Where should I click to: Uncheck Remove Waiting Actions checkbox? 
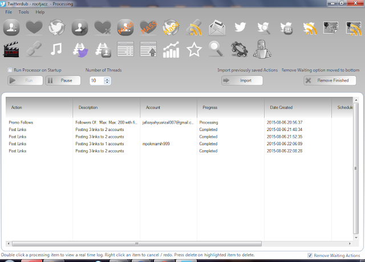tap(310, 256)
